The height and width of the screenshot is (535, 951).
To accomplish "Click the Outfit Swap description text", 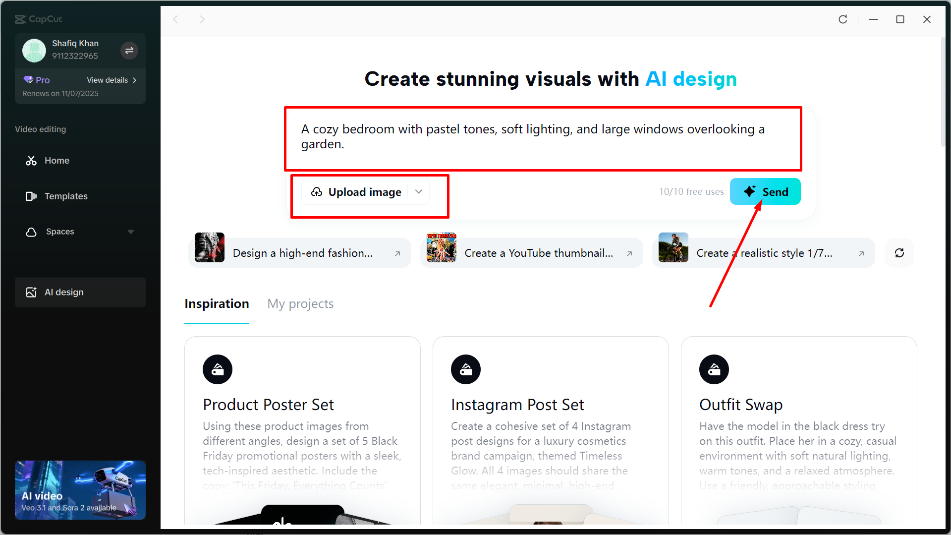I will 798,456.
